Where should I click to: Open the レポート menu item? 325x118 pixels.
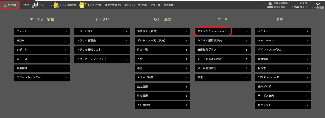coord(42,50)
